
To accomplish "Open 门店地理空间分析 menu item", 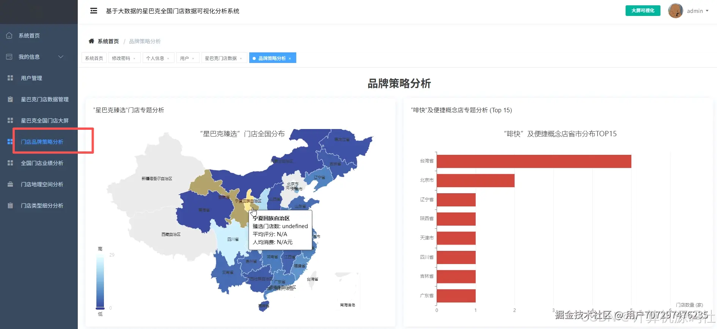I will pos(39,184).
